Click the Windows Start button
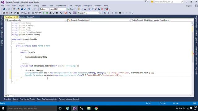The image size is (198, 111). point(3,108)
